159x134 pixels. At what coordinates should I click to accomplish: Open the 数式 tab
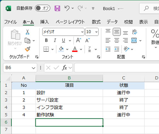pyautogui.click(x=96, y=22)
